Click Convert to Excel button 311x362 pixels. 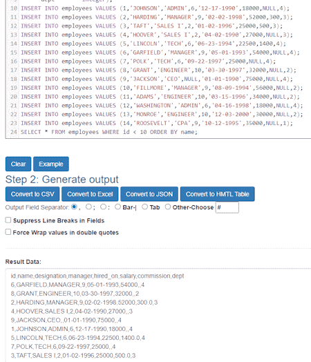click(x=90, y=194)
